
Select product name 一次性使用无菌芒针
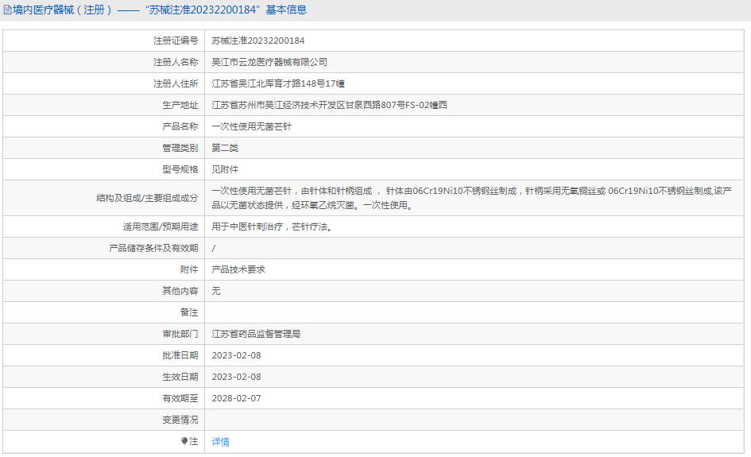click(251, 126)
